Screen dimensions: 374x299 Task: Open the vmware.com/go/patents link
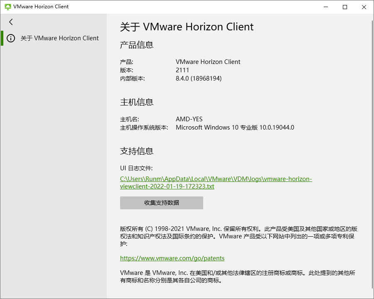[172, 258]
